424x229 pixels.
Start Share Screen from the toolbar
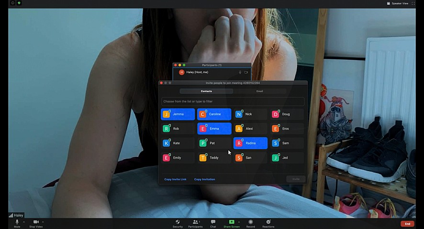[231, 222]
